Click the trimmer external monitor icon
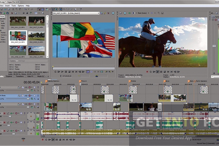The width and height of the screenshot is (219, 146). click(x=113, y=13)
